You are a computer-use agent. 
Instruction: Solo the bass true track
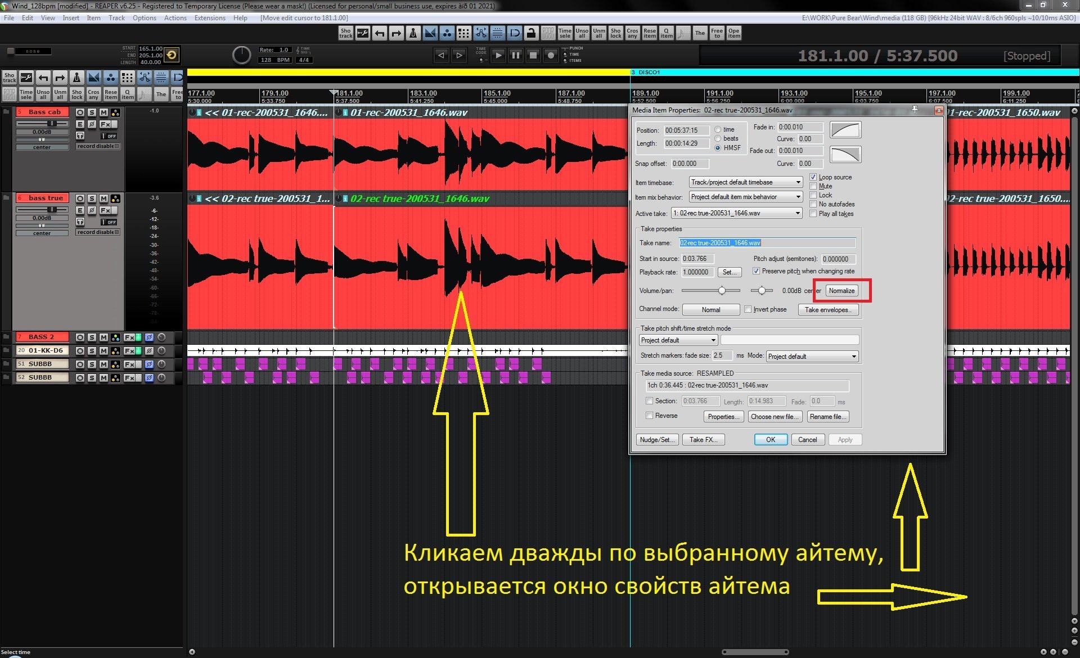(92, 199)
